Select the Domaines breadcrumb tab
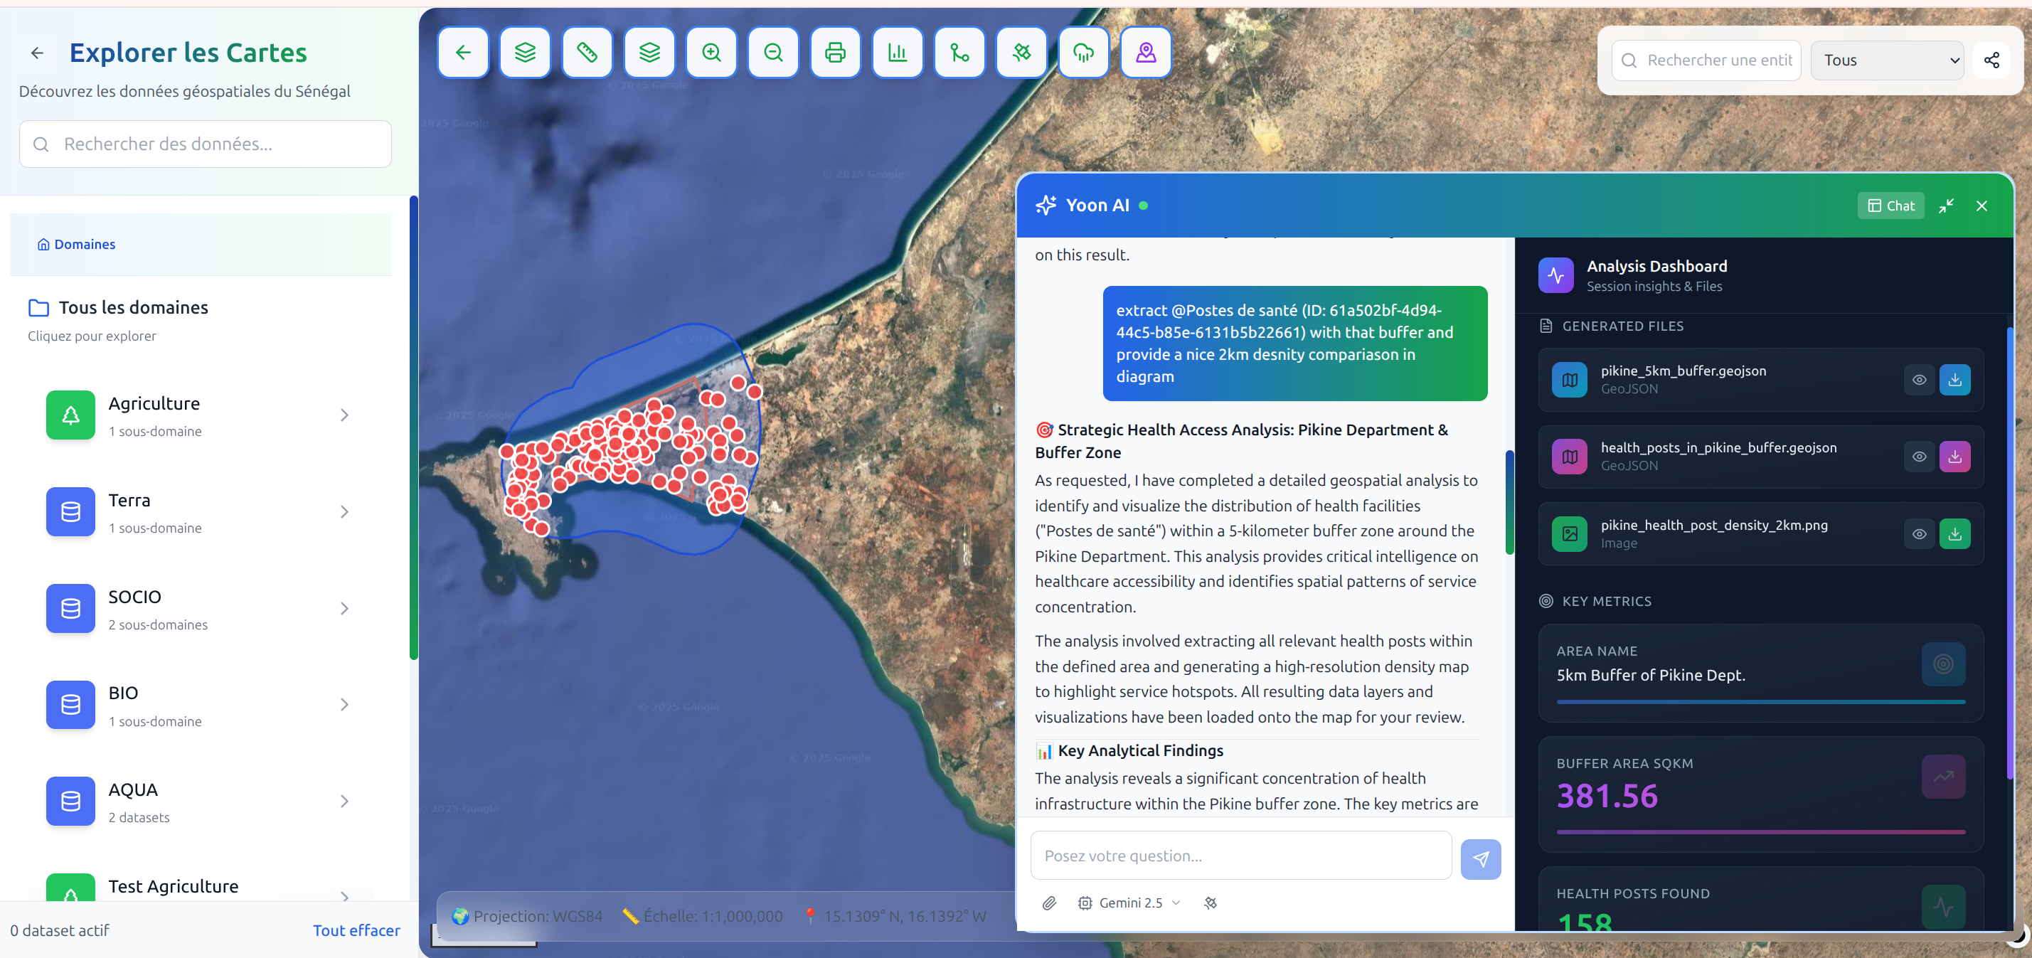 [x=77, y=245]
